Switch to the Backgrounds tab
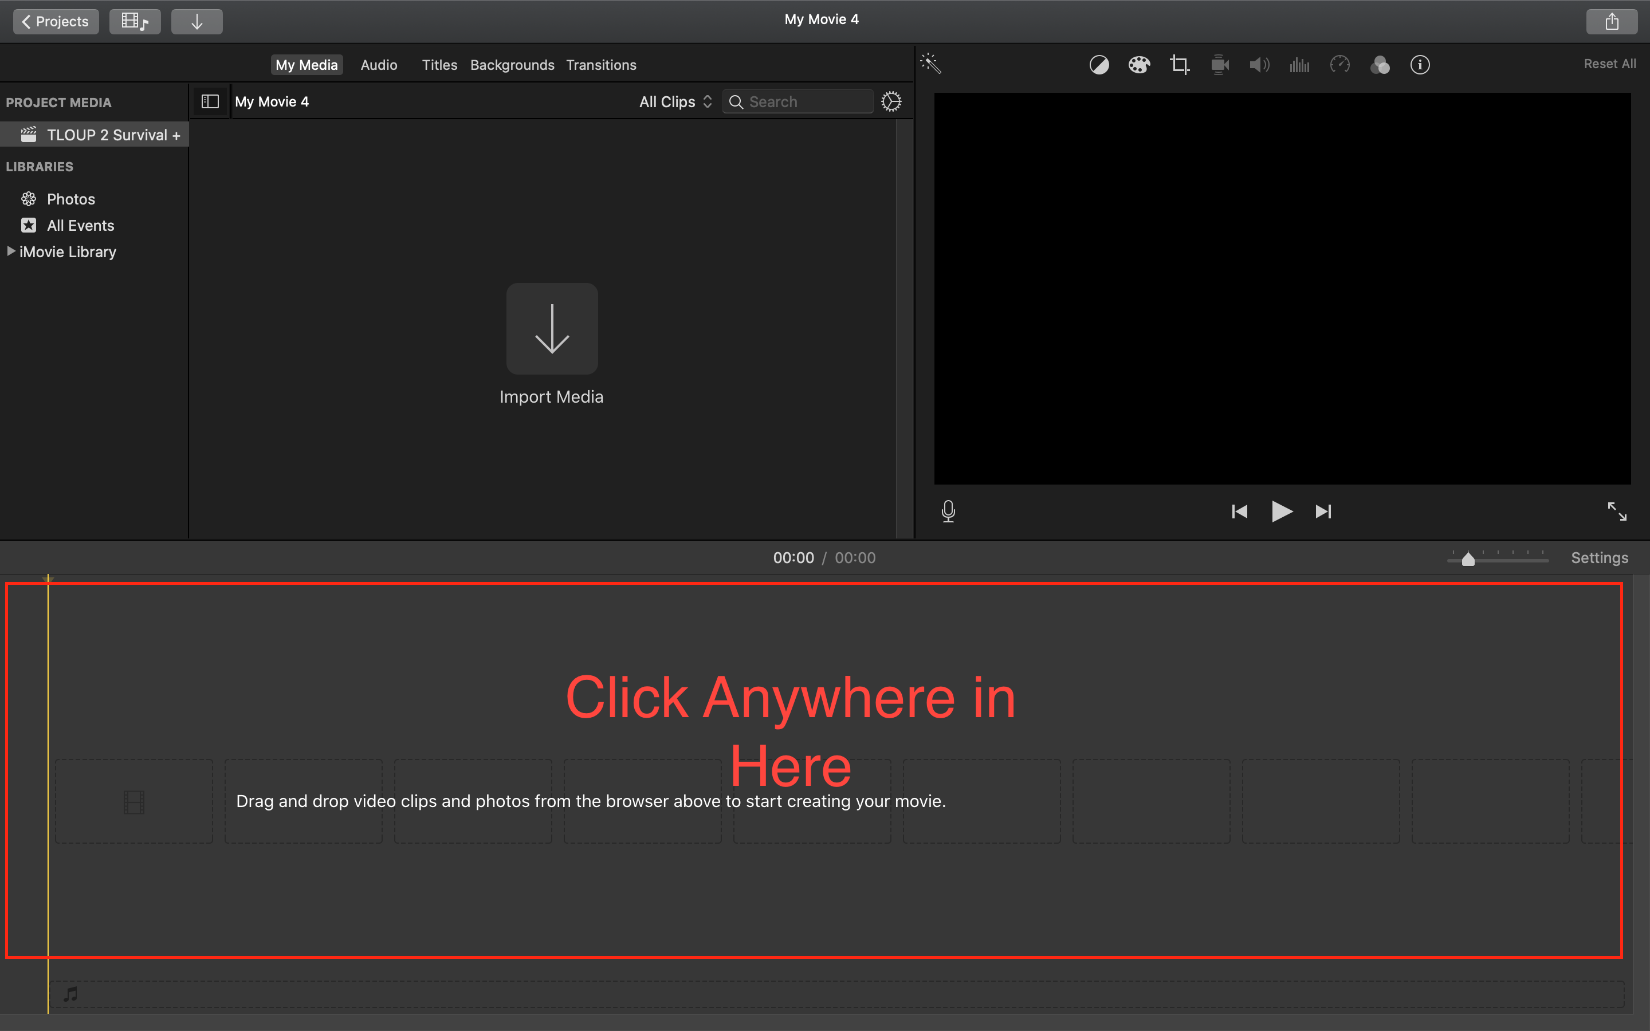The image size is (1650, 1031). [512, 65]
